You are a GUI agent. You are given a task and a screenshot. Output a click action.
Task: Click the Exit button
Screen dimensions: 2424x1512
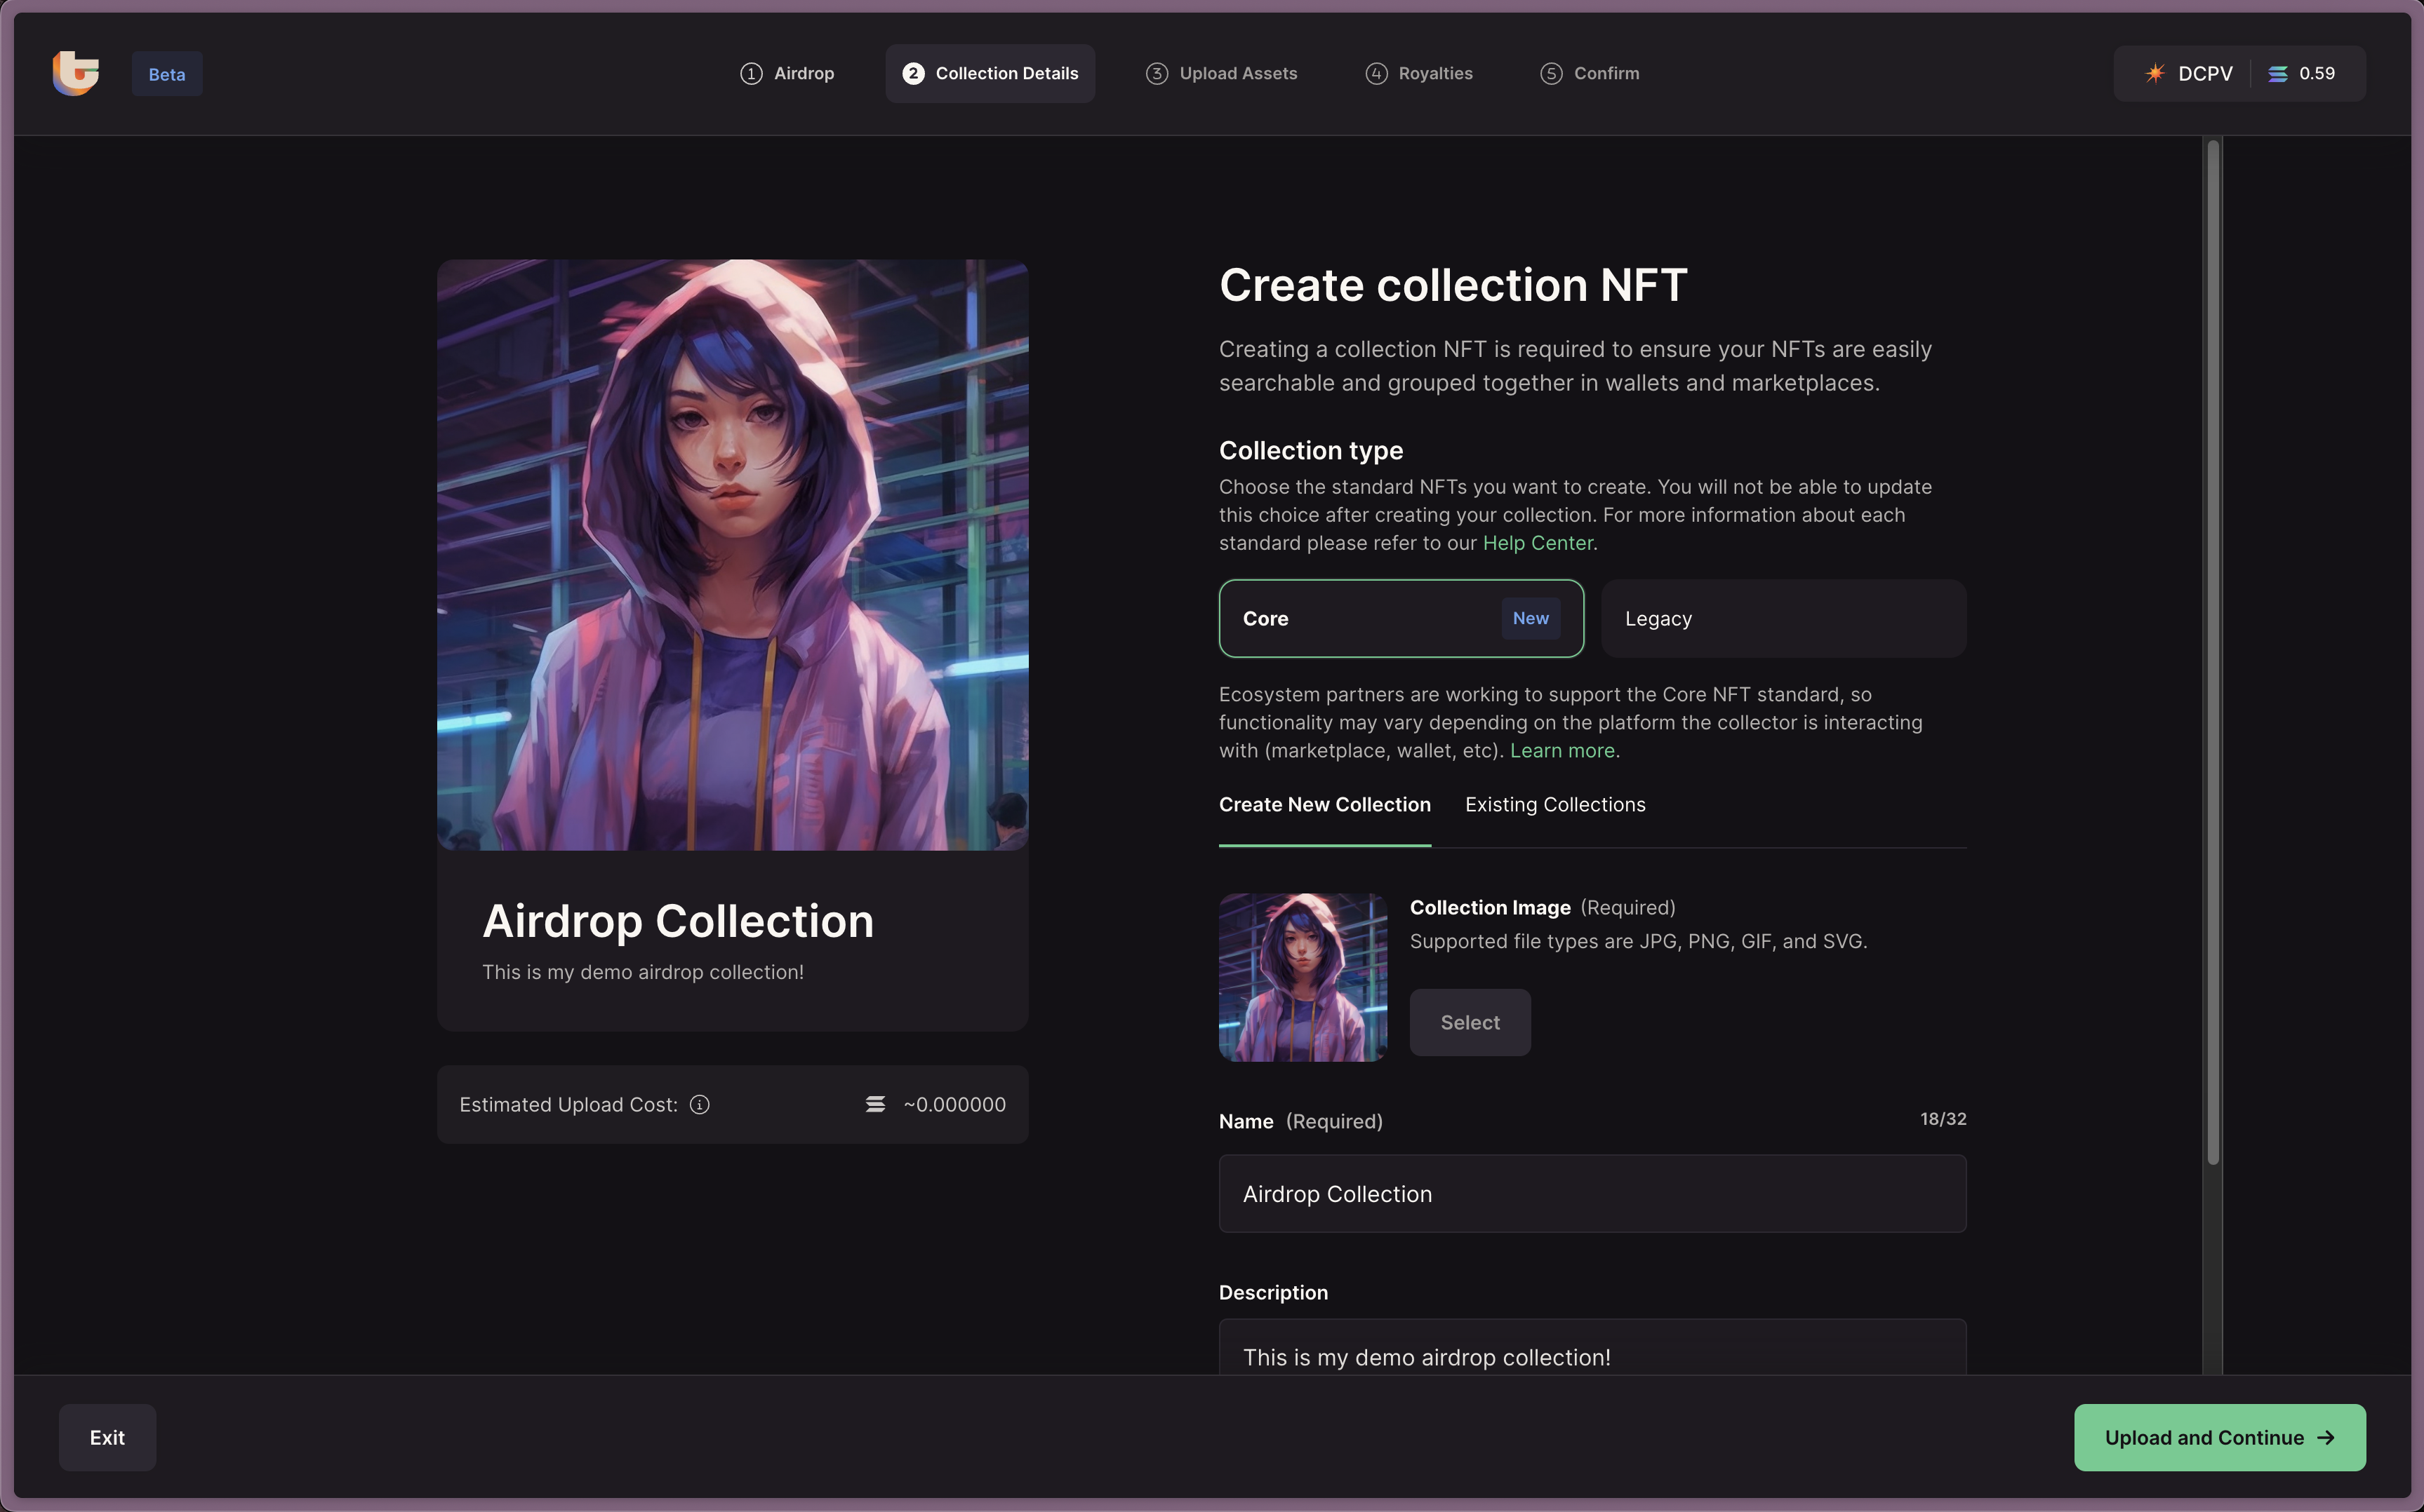coord(107,1437)
